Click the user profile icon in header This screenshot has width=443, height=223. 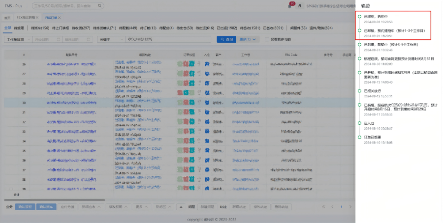click(x=299, y=6)
